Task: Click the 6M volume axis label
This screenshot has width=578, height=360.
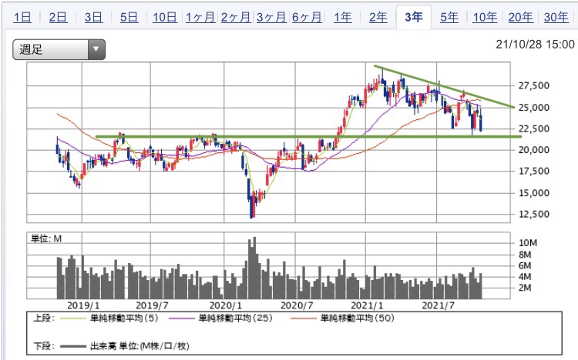Action: 525,265
